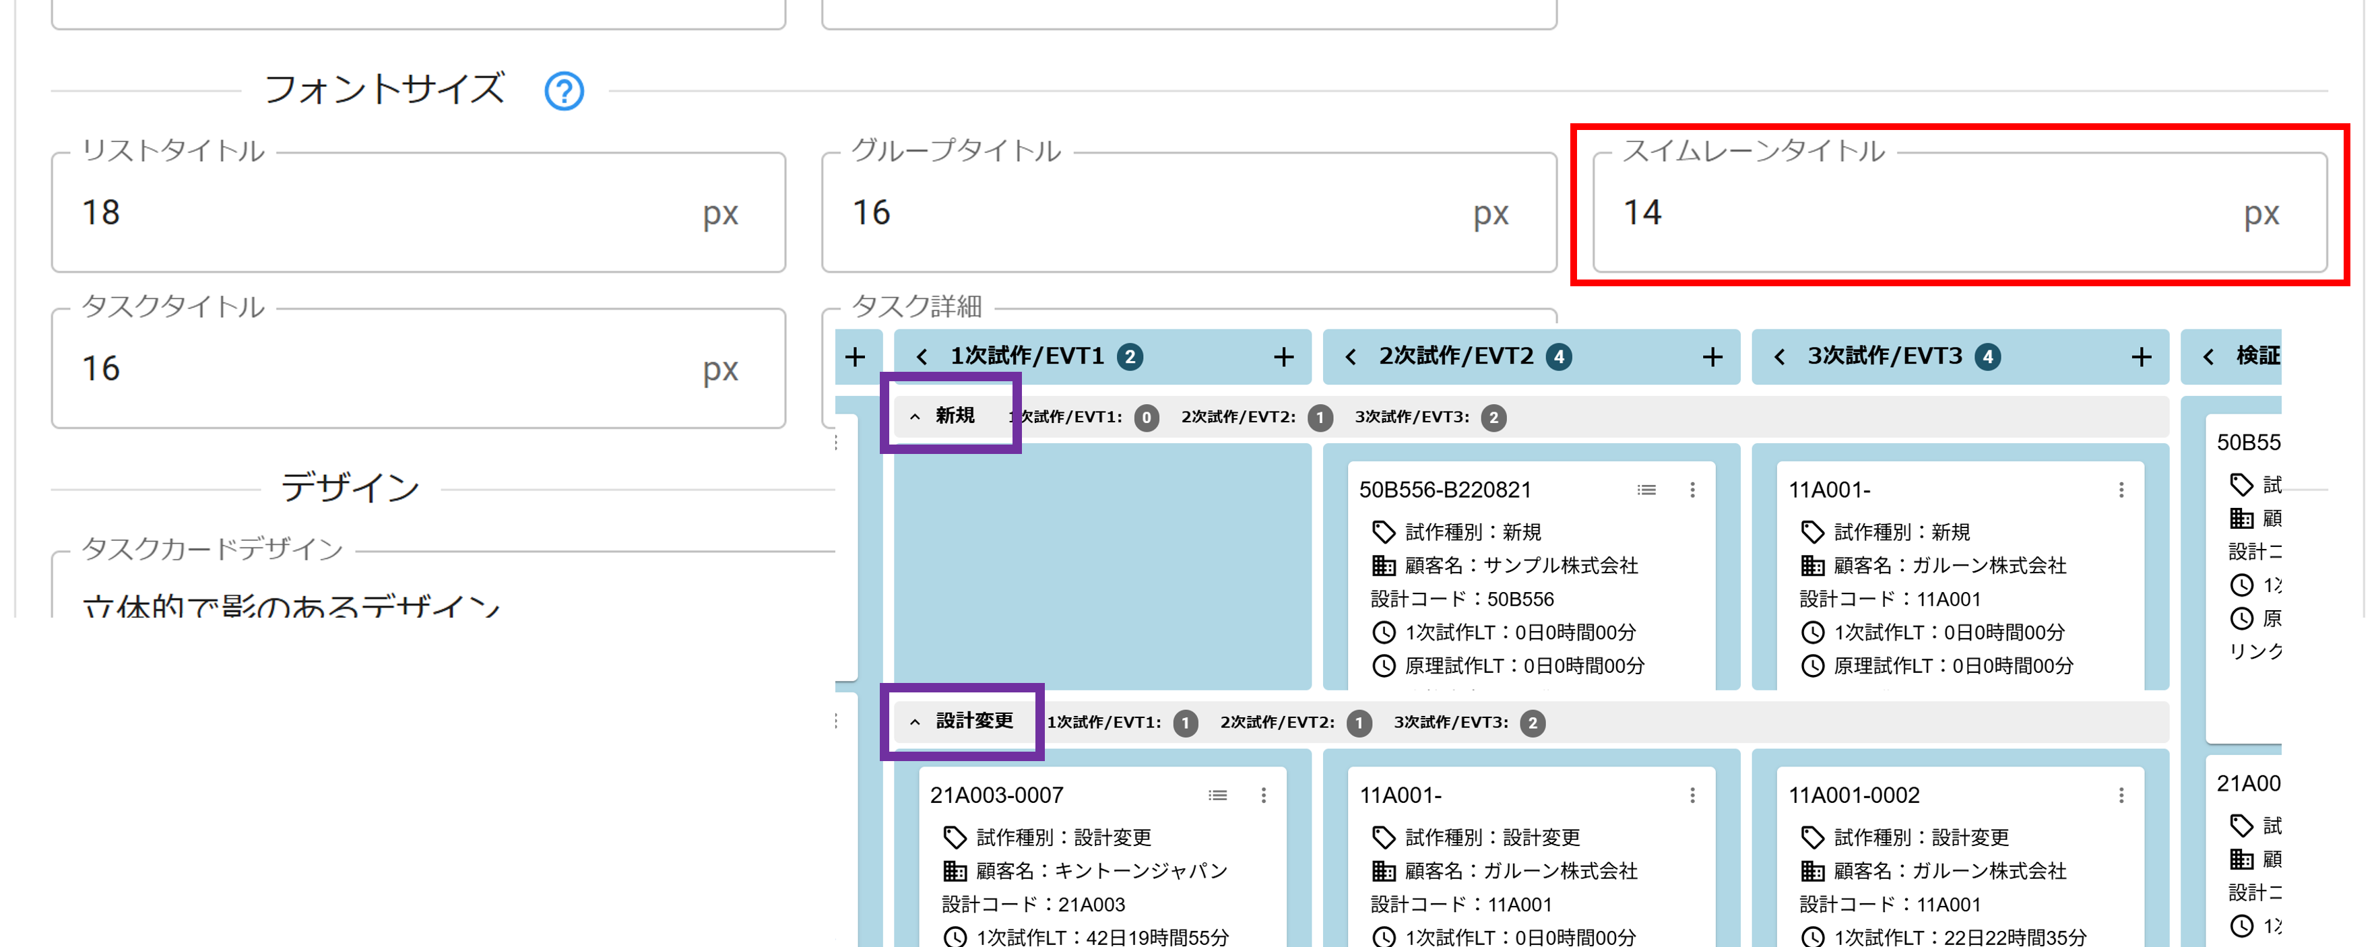This screenshot has width=2376, height=947.
Task: Click the font size help question icon
Action: pos(564,92)
